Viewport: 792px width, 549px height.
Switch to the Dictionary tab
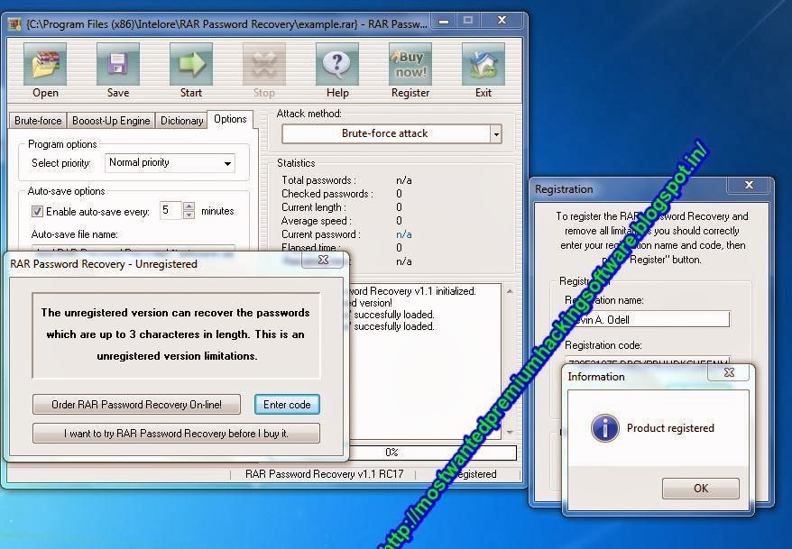[182, 121]
